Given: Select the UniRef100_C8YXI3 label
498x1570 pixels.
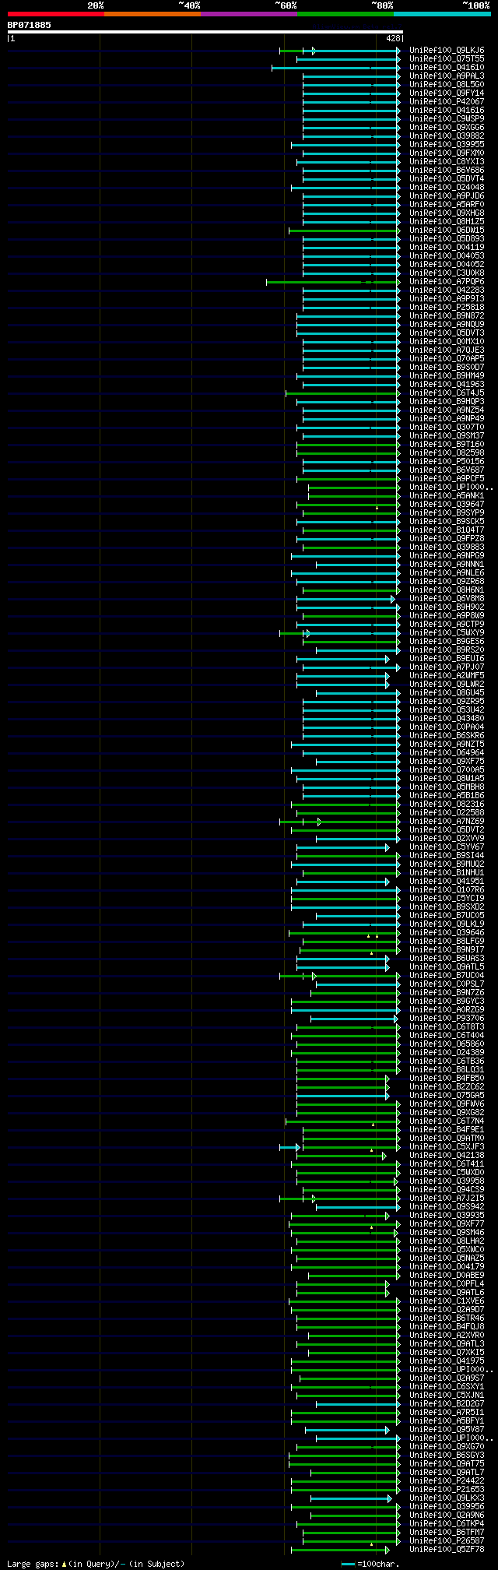Looking at the screenshot, I should click(x=447, y=161).
